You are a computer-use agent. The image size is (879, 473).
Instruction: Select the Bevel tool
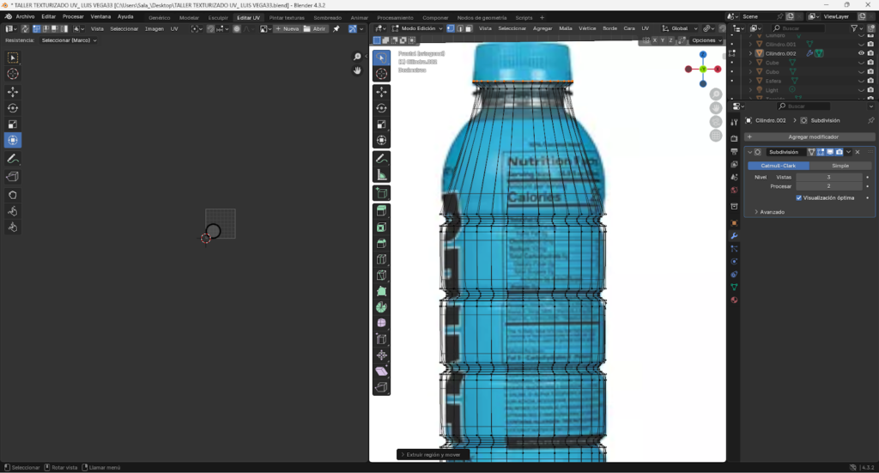(x=382, y=243)
